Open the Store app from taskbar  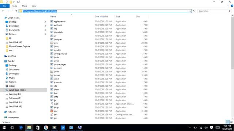pyautogui.click(x=38, y=128)
